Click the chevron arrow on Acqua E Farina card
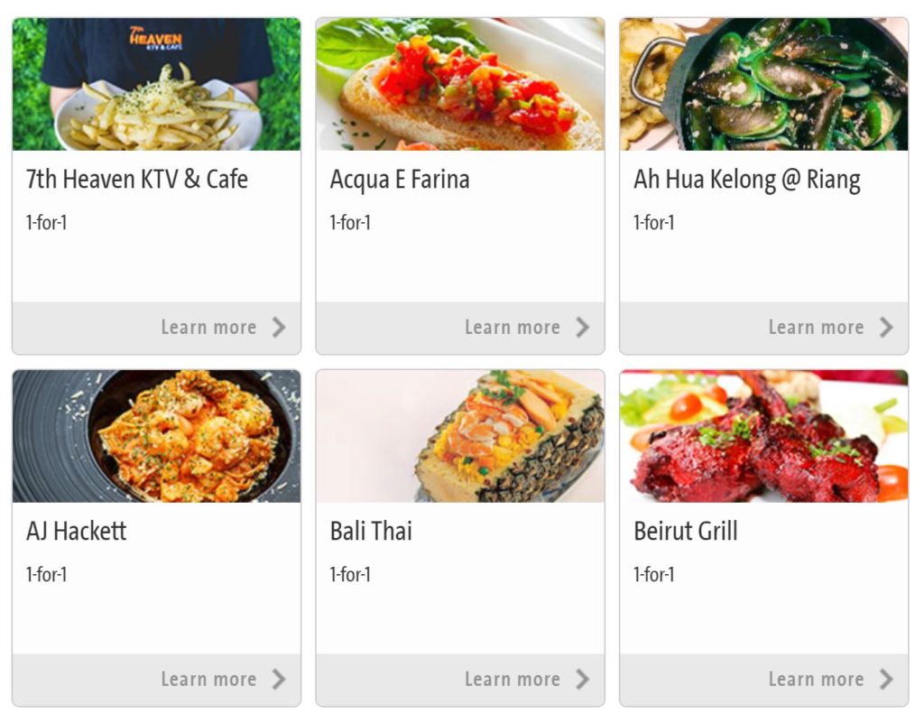 click(x=582, y=328)
